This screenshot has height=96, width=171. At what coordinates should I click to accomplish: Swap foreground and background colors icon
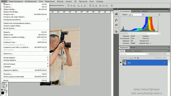[5, 90]
